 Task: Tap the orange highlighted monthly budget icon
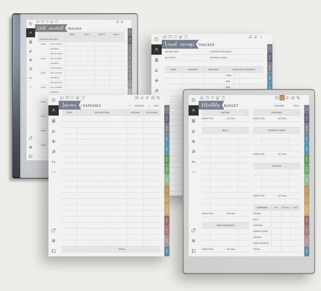[282, 98]
